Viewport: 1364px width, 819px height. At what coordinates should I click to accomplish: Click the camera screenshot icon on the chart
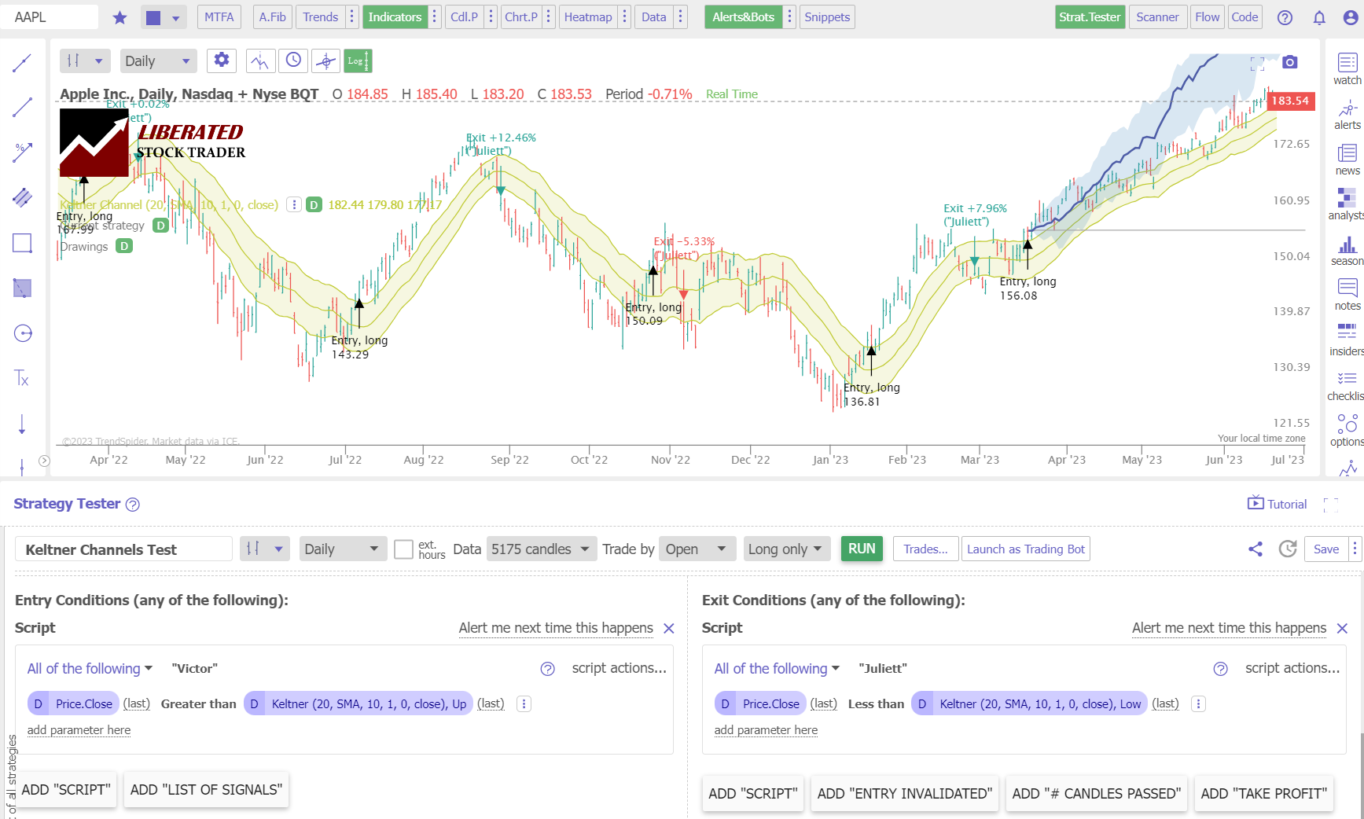click(x=1290, y=61)
